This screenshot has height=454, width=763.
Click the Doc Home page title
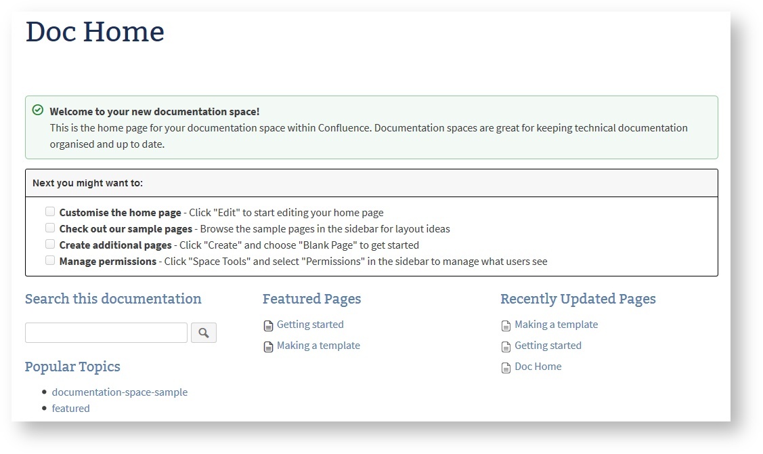95,33
